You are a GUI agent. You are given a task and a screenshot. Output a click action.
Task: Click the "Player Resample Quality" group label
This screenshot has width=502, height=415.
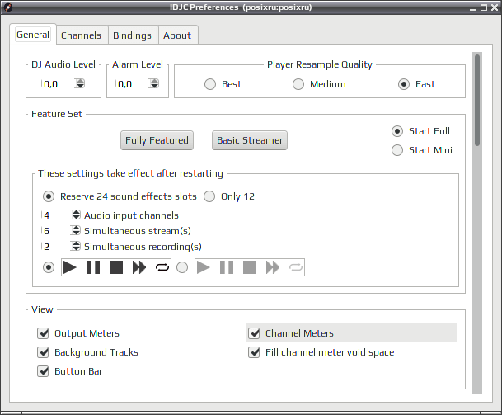[320, 64]
